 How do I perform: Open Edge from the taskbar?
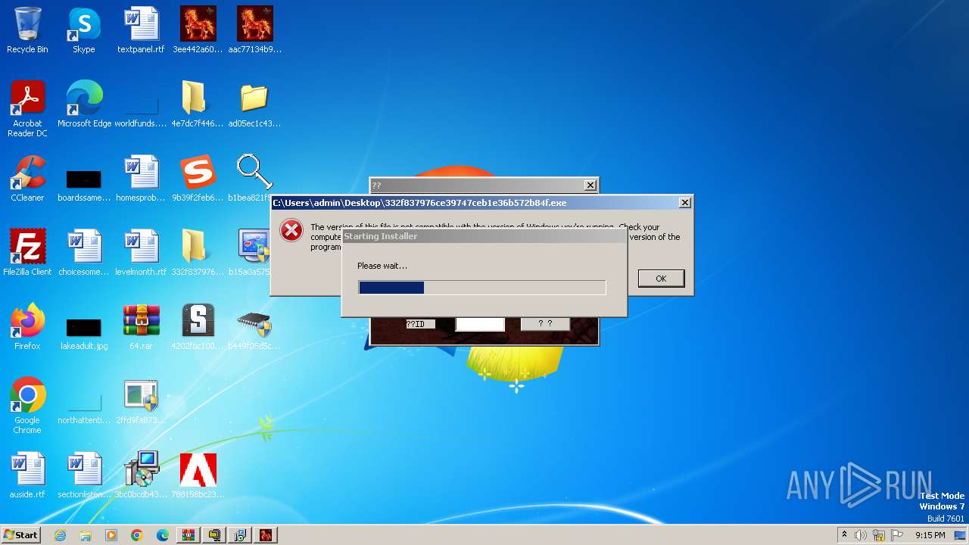[163, 535]
